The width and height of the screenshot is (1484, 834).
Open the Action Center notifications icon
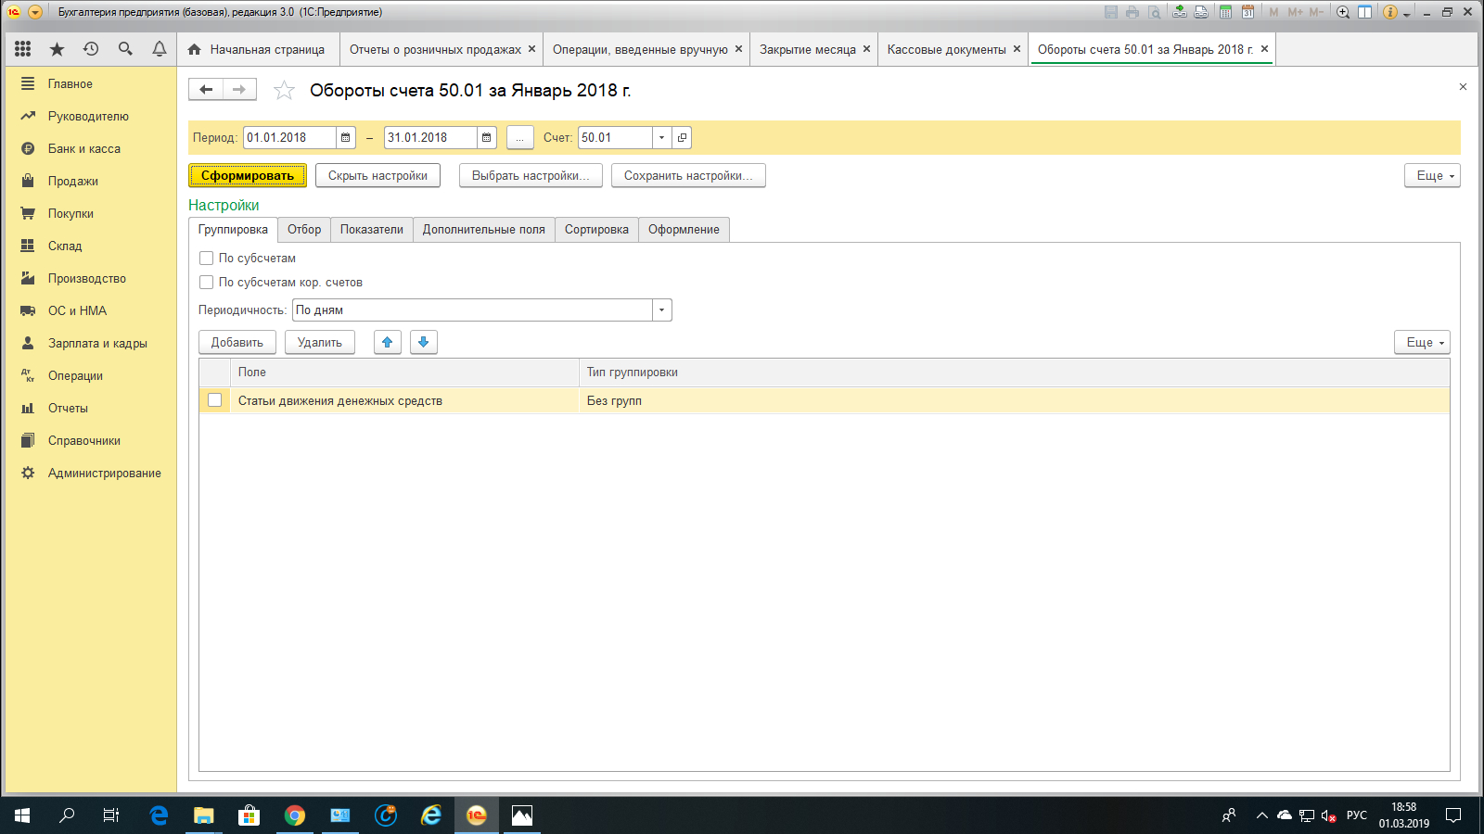1453,815
